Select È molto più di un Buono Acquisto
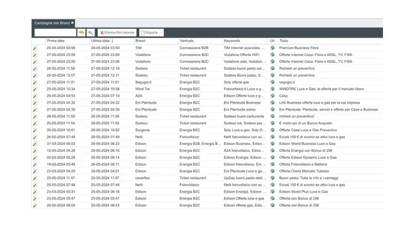The image size is (414, 233). point(305,123)
